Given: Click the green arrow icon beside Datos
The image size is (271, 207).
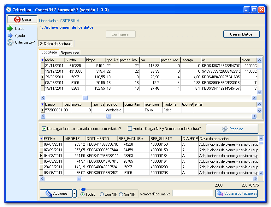Looking at the screenshot, I should pos(10,28).
